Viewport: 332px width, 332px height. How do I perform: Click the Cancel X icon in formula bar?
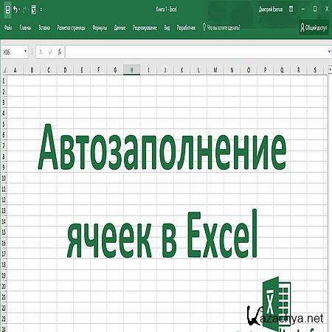[41, 52]
